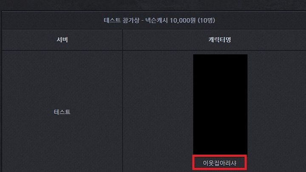Click empty cell area right of the black block

tap(277, 111)
